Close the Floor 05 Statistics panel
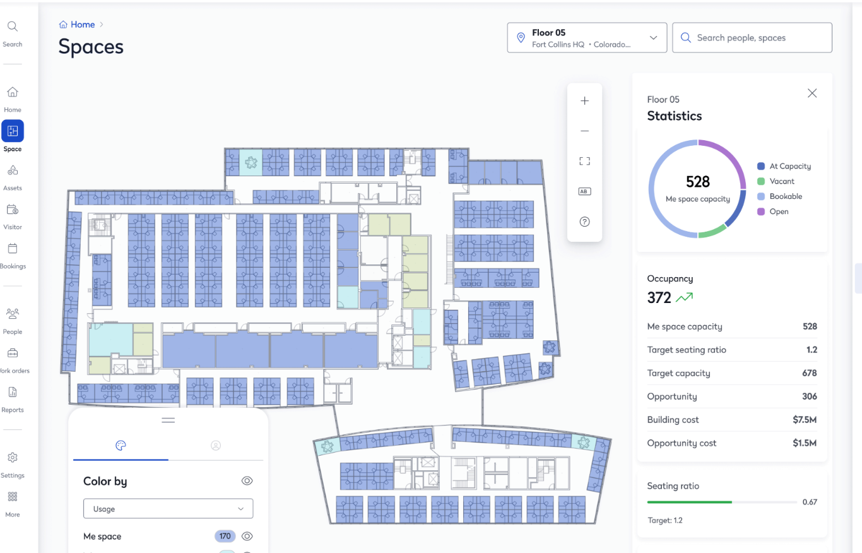This screenshot has width=862, height=553. coord(812,93)
